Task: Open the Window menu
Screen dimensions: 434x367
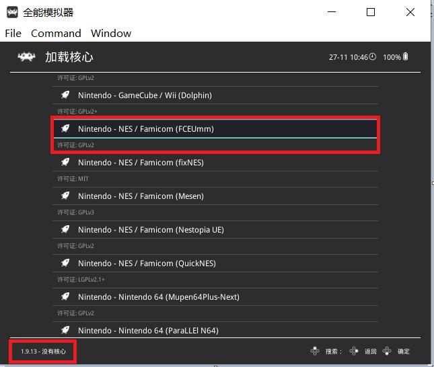Action: [111, 33]
